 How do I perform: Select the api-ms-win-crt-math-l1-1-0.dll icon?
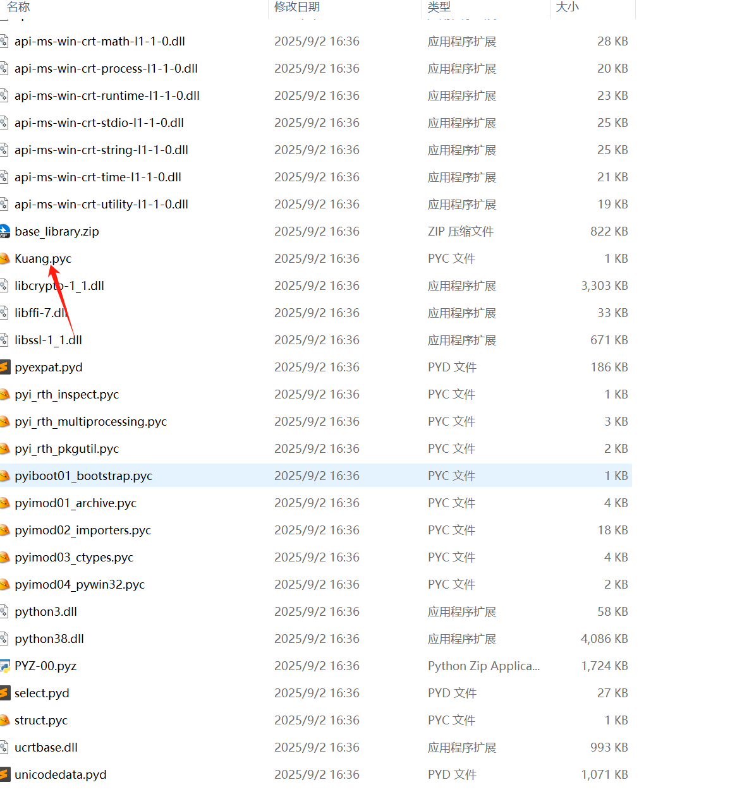click(x=4, y=42)
